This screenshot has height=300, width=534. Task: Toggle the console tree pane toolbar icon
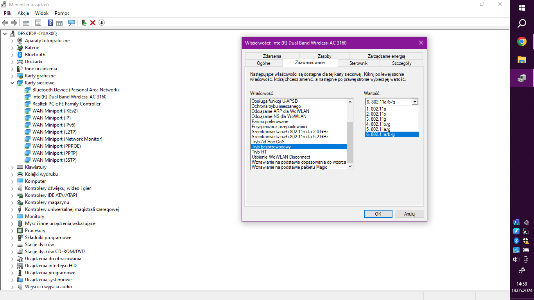(26, 23)
